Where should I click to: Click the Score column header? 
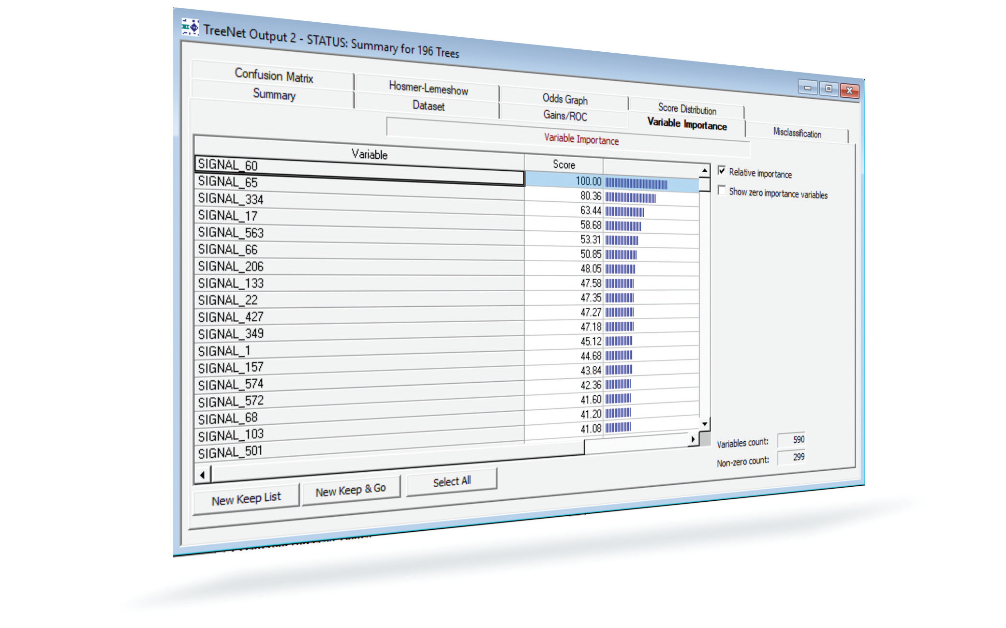click(563, 164)
